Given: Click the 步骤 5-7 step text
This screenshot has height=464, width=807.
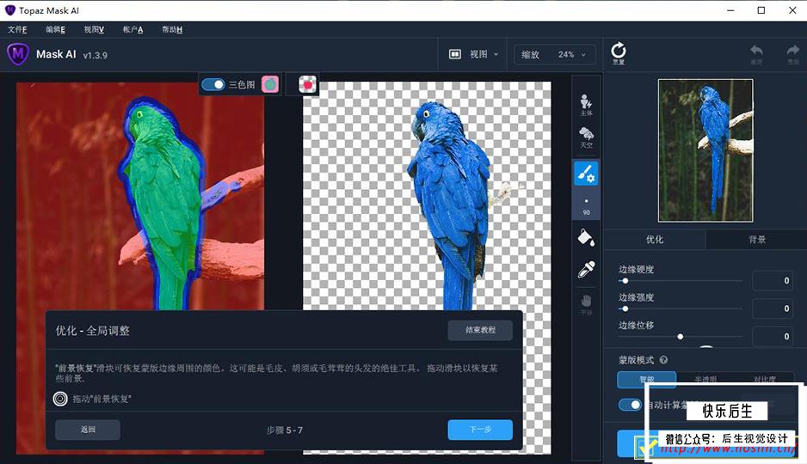Looking at the screenshot, I should point(285,430).
